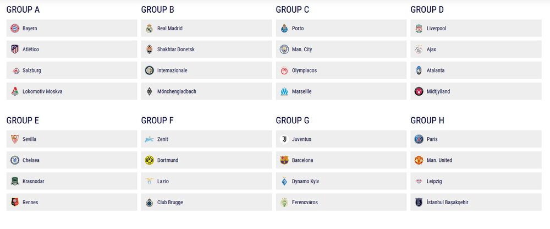Select the Man. City badge icon
The image size is (550, 229).
pyautogui.click(x=284, y=50)
